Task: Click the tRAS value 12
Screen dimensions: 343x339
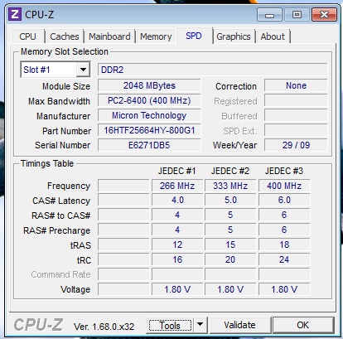Action: pyautogui.click(x=177, y=245)
